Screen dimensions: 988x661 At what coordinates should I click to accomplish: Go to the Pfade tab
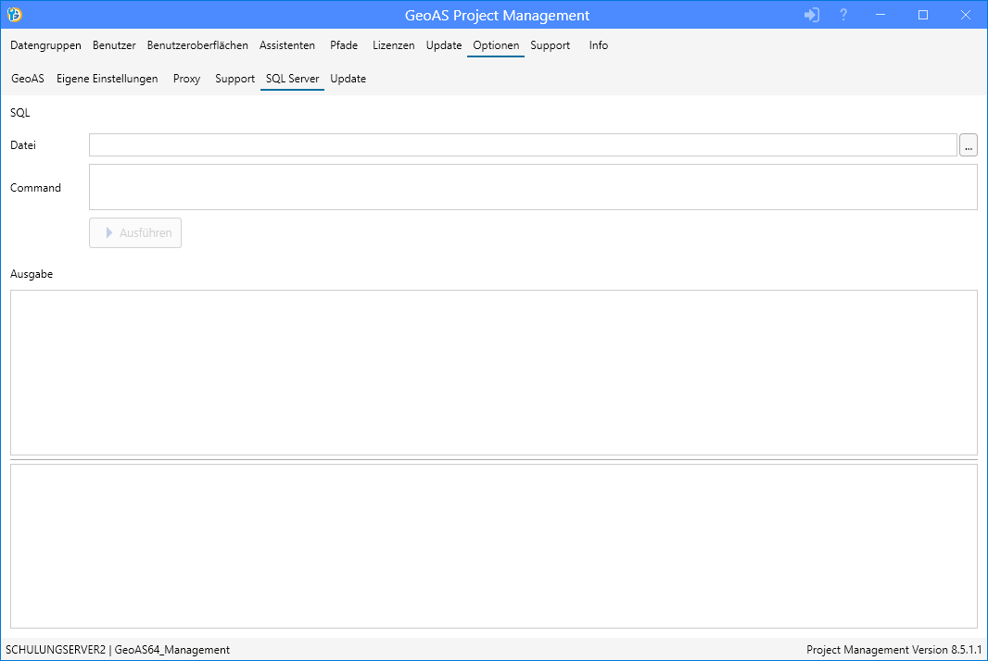344,45
